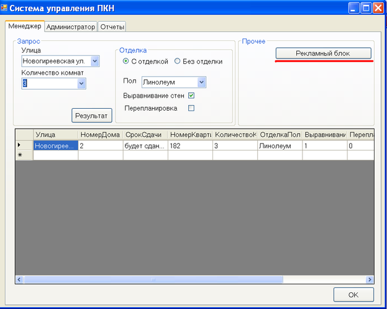Expand the Улица street dropdown
This screenshot has width=387, height=309.
95,61
